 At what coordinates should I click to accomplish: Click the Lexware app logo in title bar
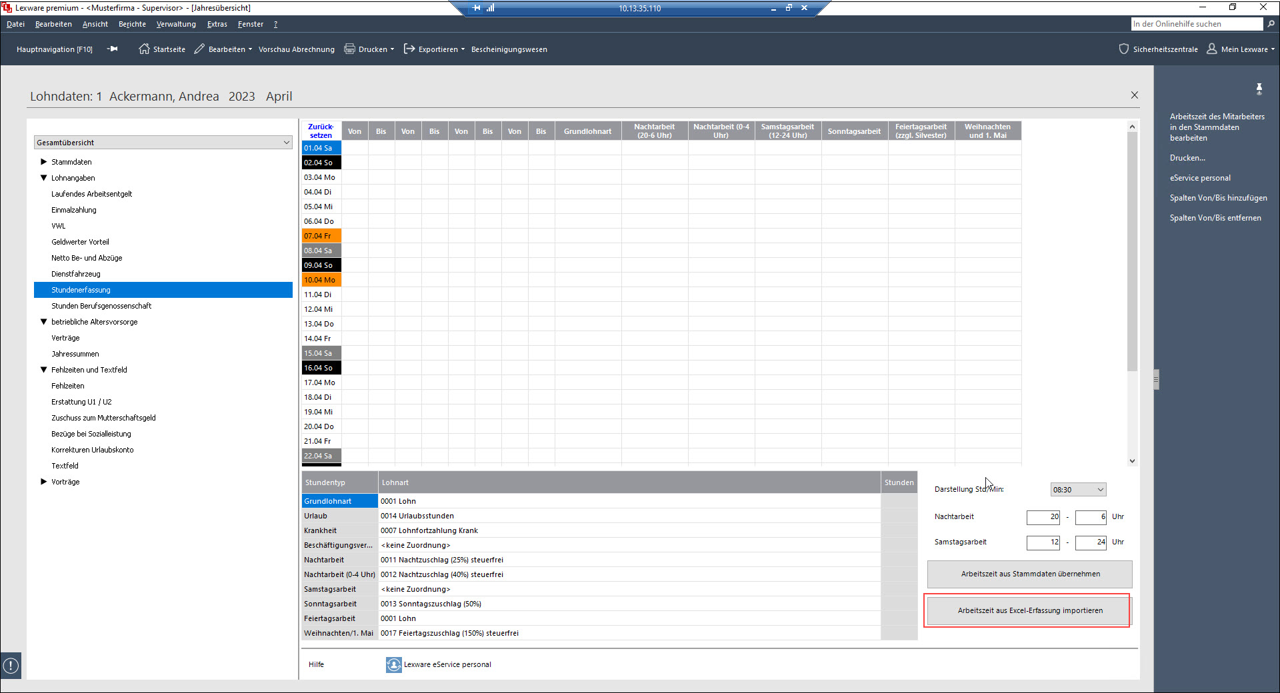(7, 7)
